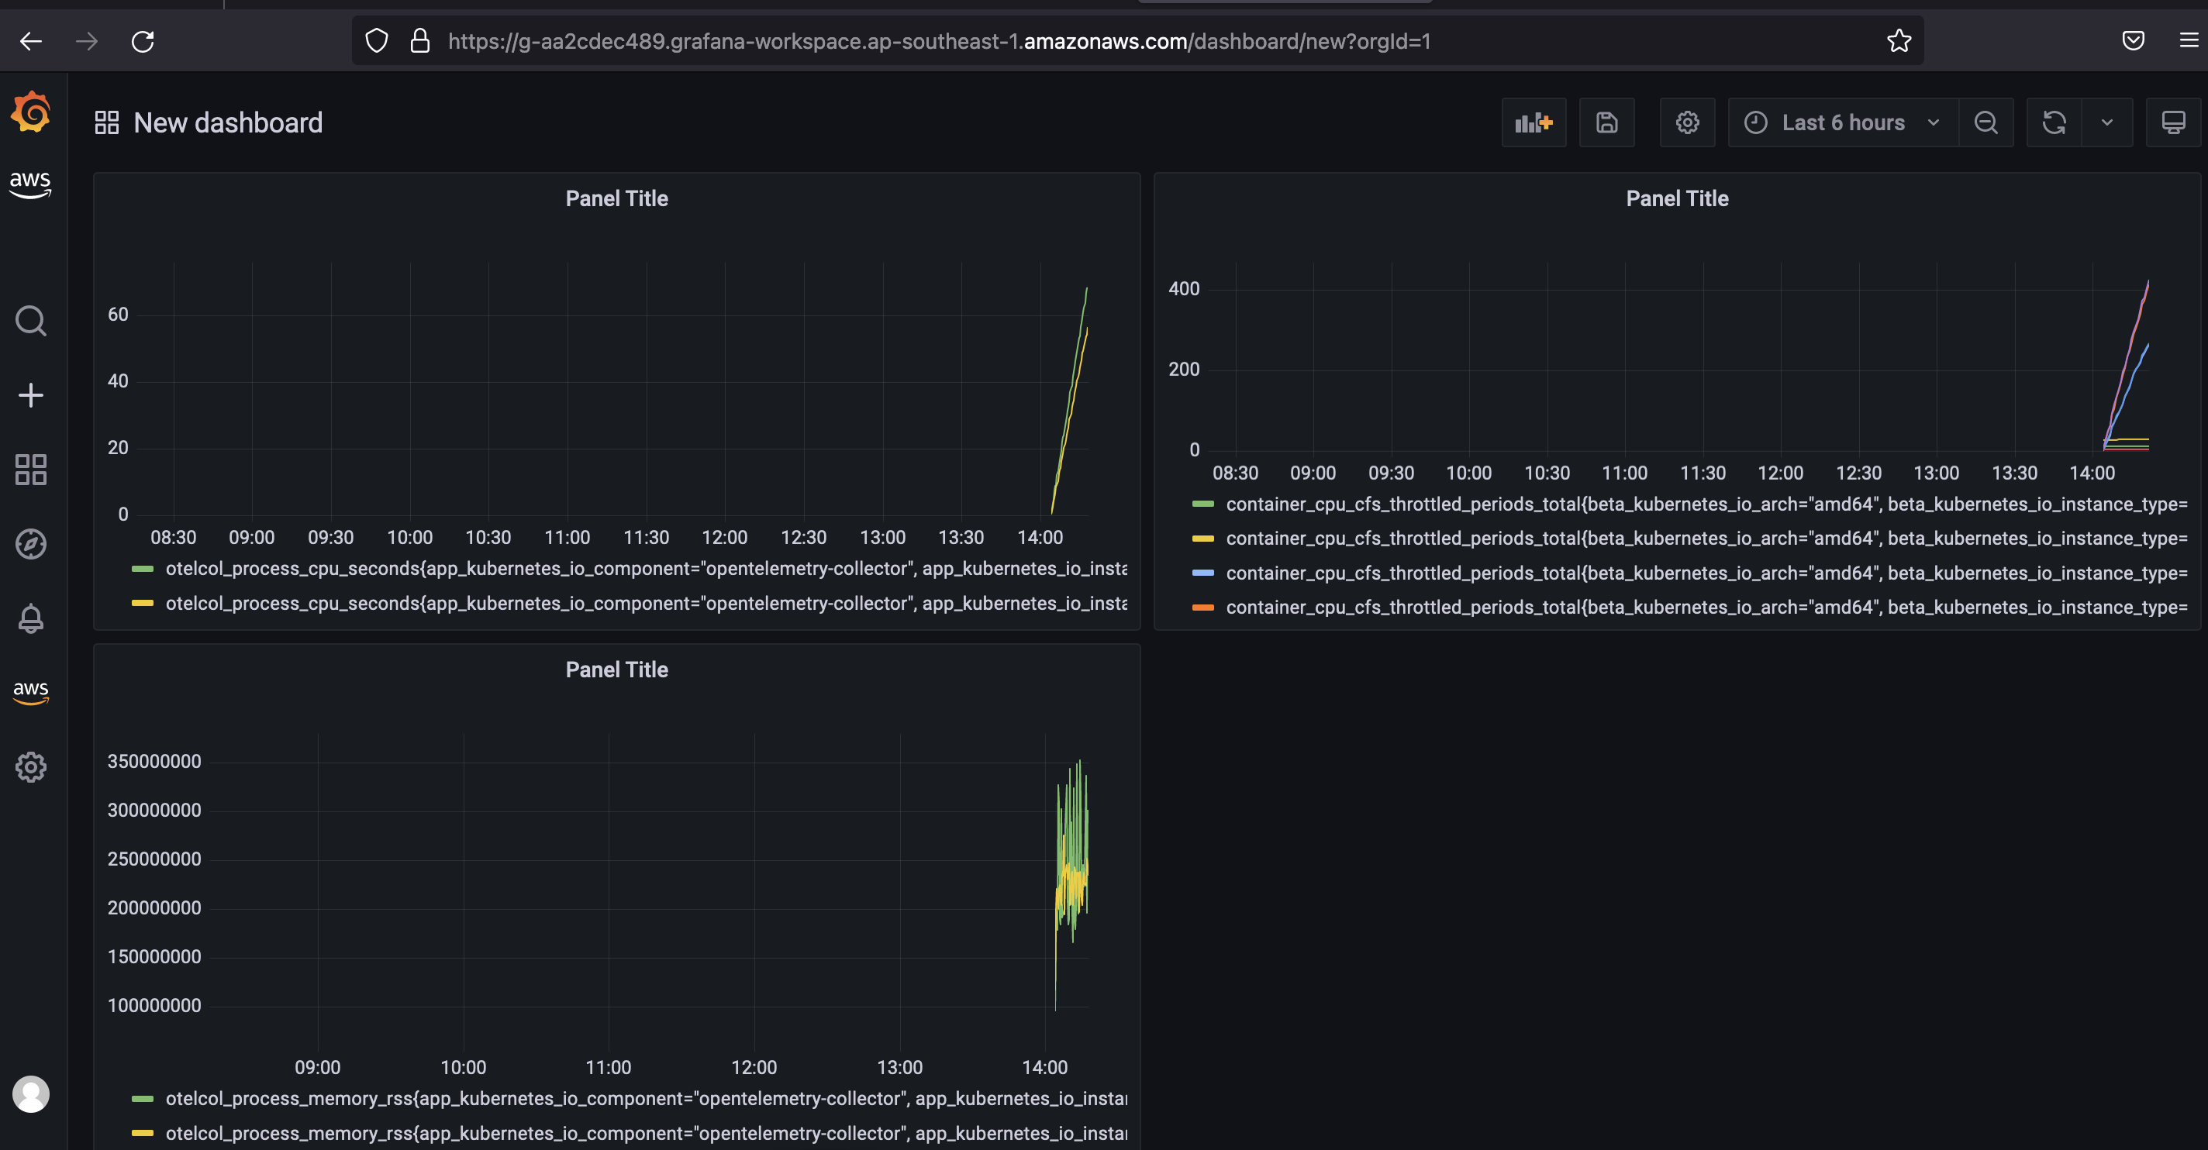Open the Explore compass icon

tap(31, 544)
